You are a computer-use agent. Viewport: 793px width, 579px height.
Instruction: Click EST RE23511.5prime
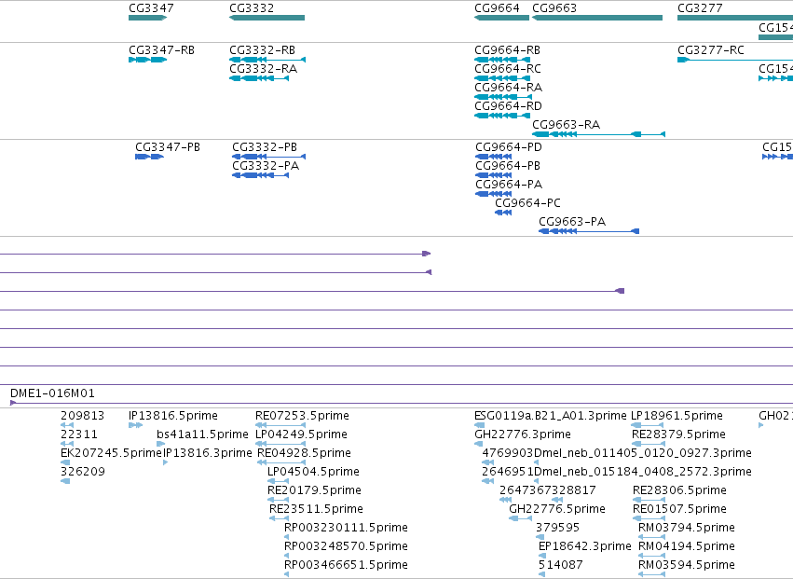pyautogui.click(x=280, y=518)
